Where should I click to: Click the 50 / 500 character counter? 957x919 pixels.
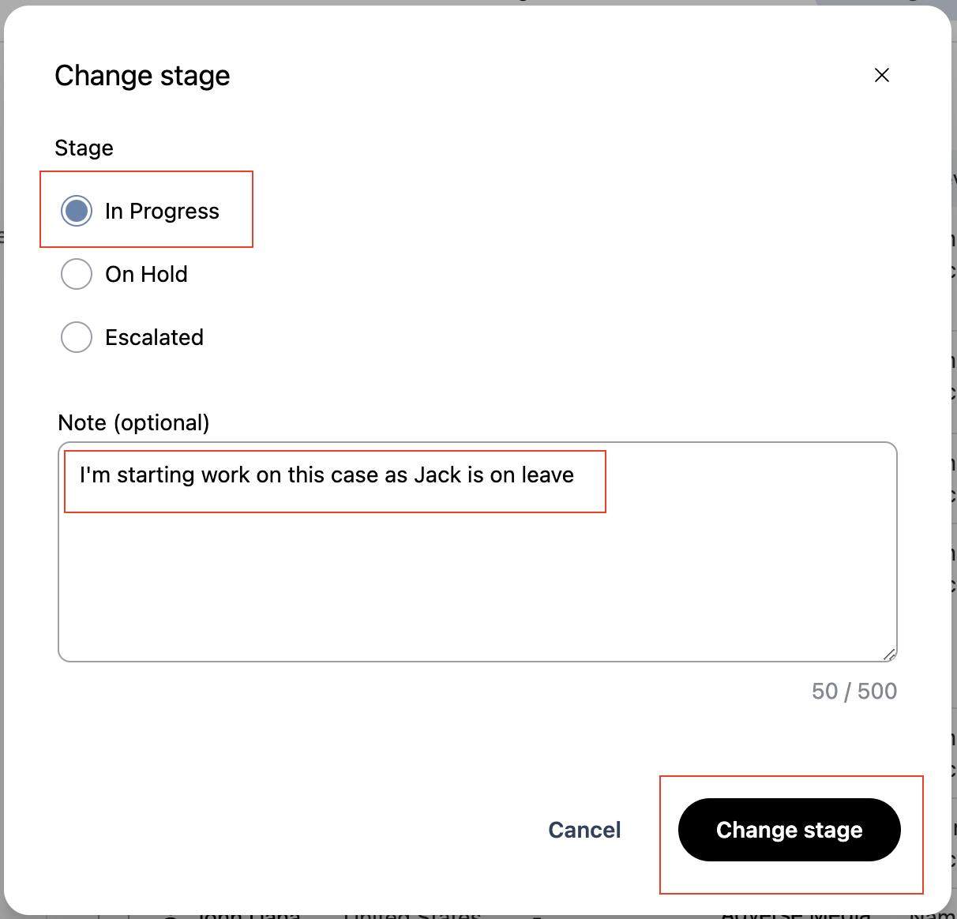pyautogui.click(x=854, y=692)
